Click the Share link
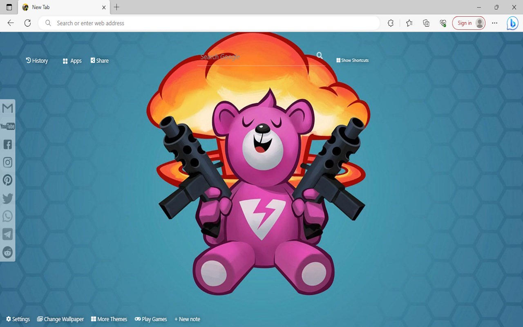Viewport: 523px width, 327px height. [x=100, y=60]
